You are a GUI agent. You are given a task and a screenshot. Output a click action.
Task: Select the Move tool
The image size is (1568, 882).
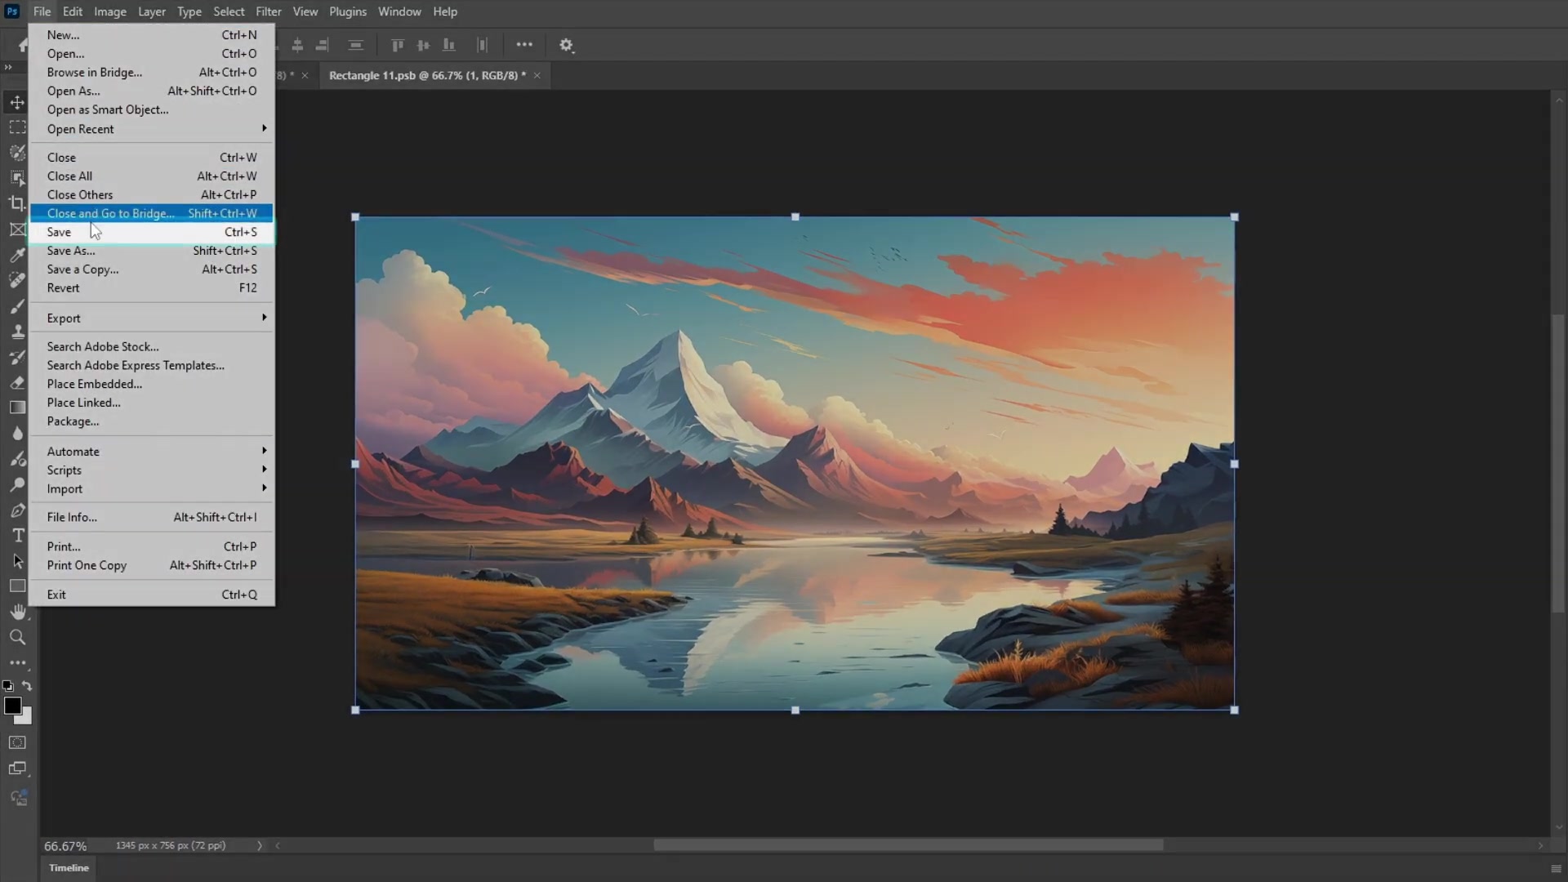(17, 102)
